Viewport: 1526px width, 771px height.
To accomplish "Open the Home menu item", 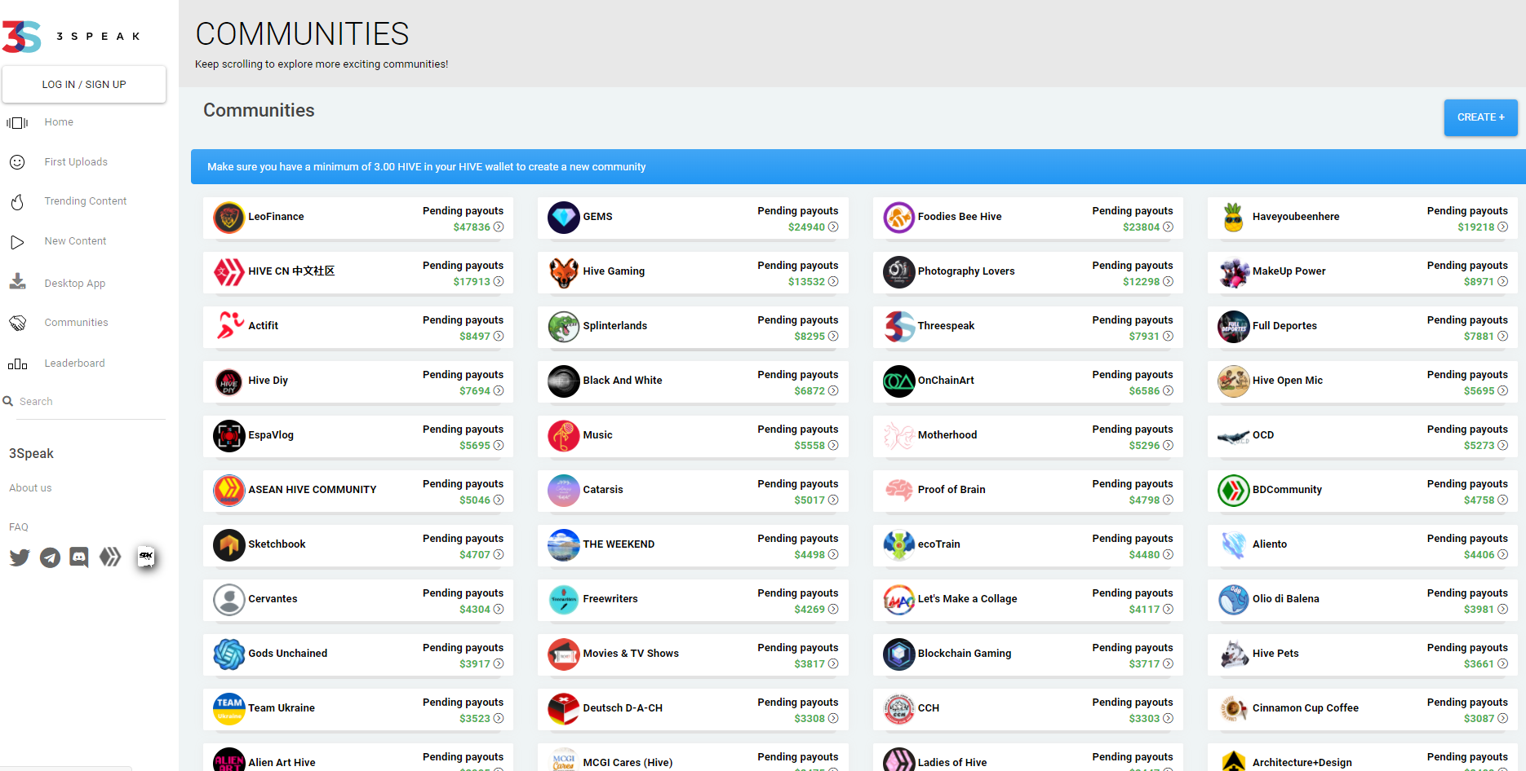I will [59, 122].
